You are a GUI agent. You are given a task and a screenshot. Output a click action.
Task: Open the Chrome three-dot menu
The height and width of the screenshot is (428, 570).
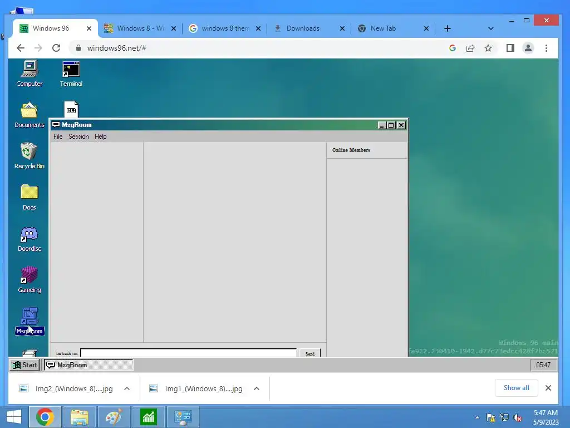coord(546,48)
